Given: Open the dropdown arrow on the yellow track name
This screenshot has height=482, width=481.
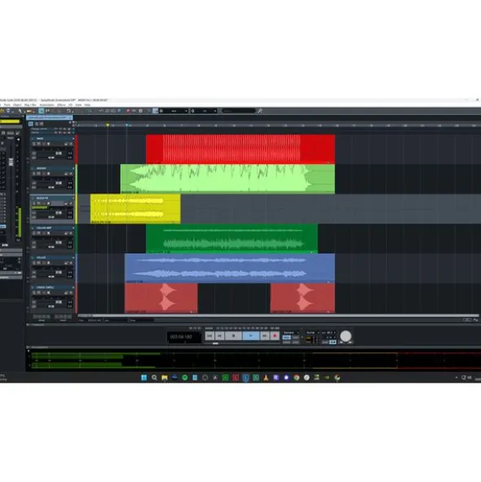Looking at the screenshot, I should pyautogui.click(x=73, y=198).
